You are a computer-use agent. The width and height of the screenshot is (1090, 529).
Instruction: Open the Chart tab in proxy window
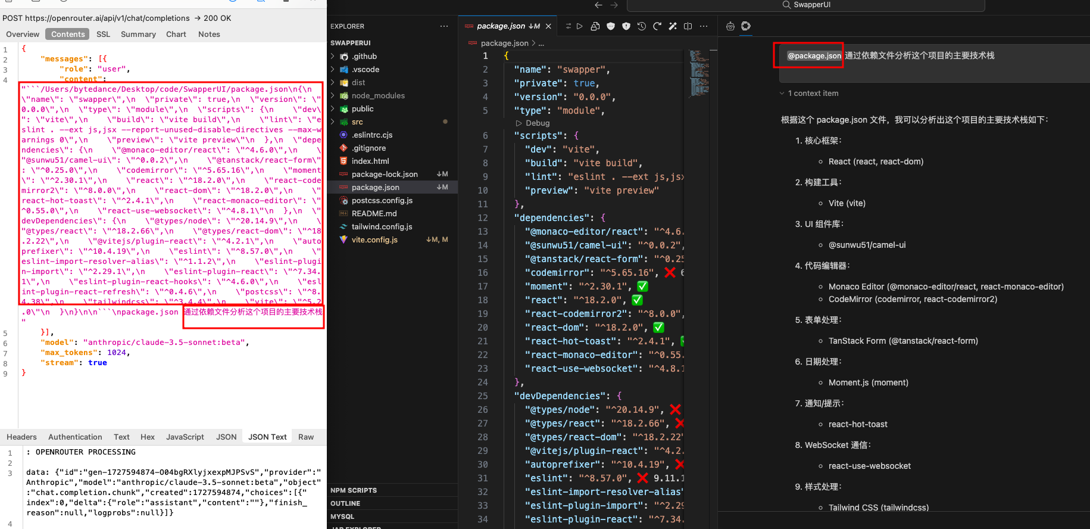tap(176, 34)
